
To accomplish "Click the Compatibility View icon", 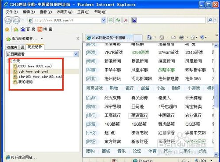I will pos(111,20).
